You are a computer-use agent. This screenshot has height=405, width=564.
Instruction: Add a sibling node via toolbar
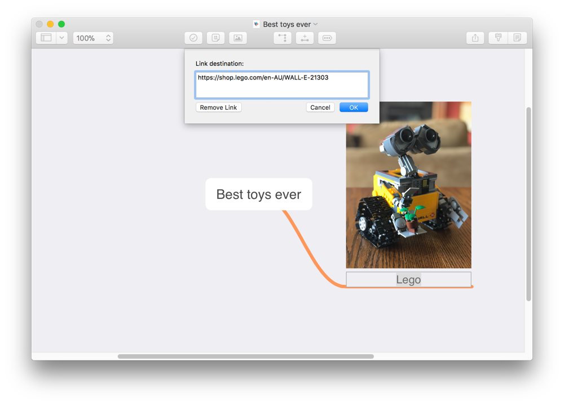pyautogui.click(x=305, y=38)
